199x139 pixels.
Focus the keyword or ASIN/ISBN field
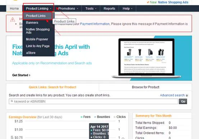pyautogui.click(x=93, y=101)
